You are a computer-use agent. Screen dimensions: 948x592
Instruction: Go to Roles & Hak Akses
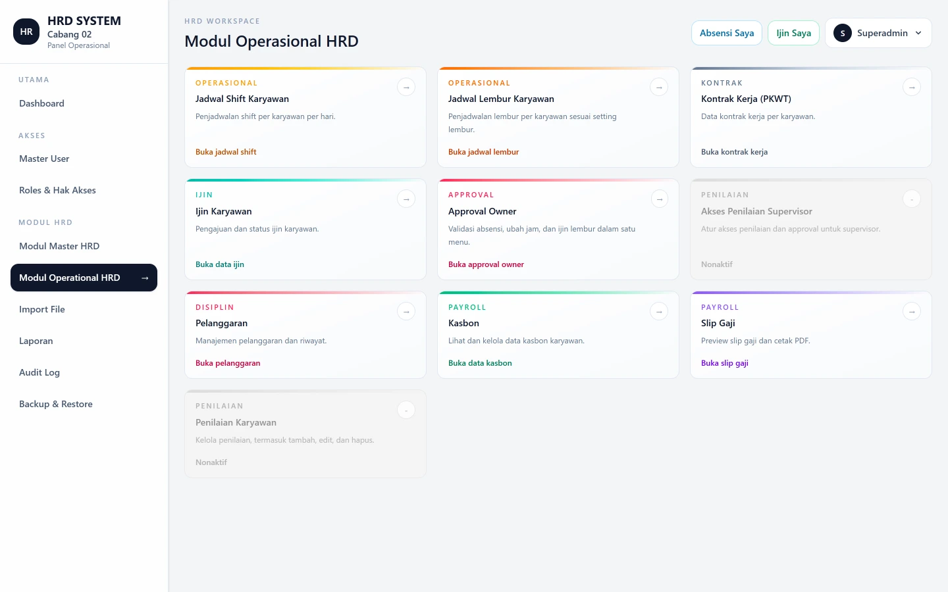pyautogui.click(x=84, y=190)
